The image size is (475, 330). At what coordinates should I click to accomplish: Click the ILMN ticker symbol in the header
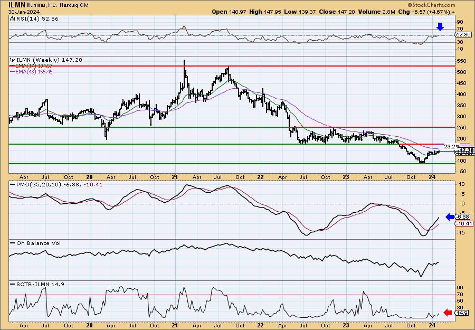17,5
